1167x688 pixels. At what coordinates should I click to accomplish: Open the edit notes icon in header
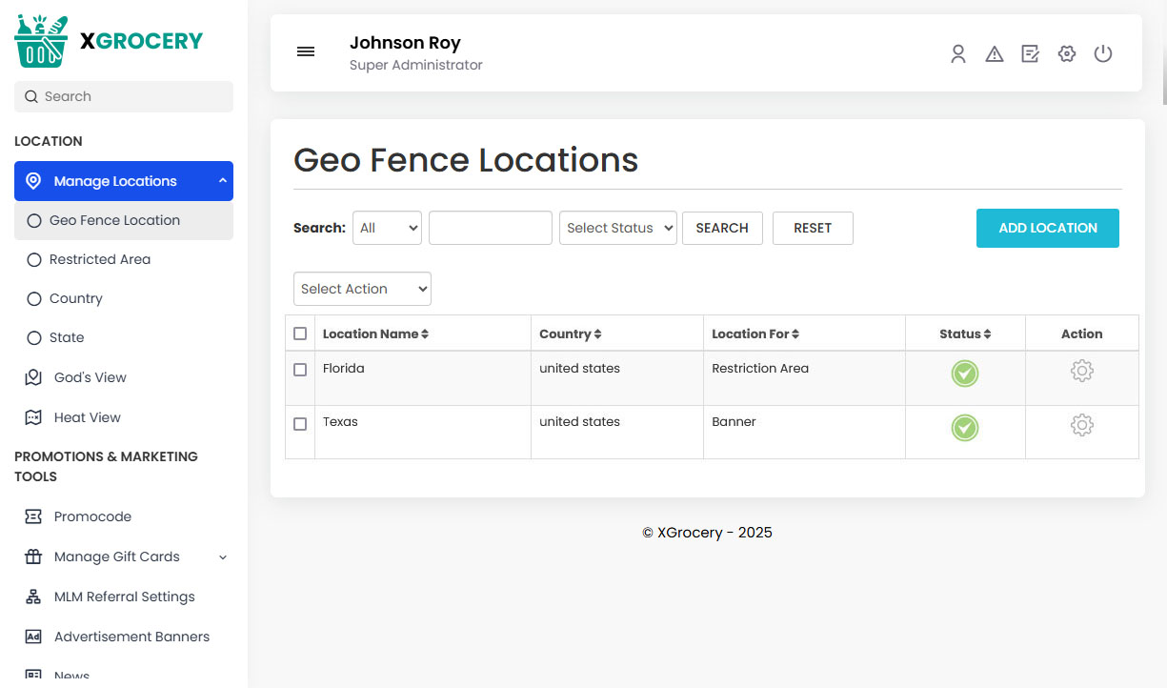[1030, 54]
